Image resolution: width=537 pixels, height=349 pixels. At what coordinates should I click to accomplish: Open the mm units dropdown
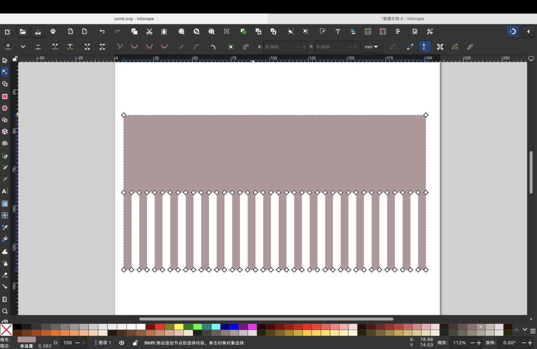[371, 47]
